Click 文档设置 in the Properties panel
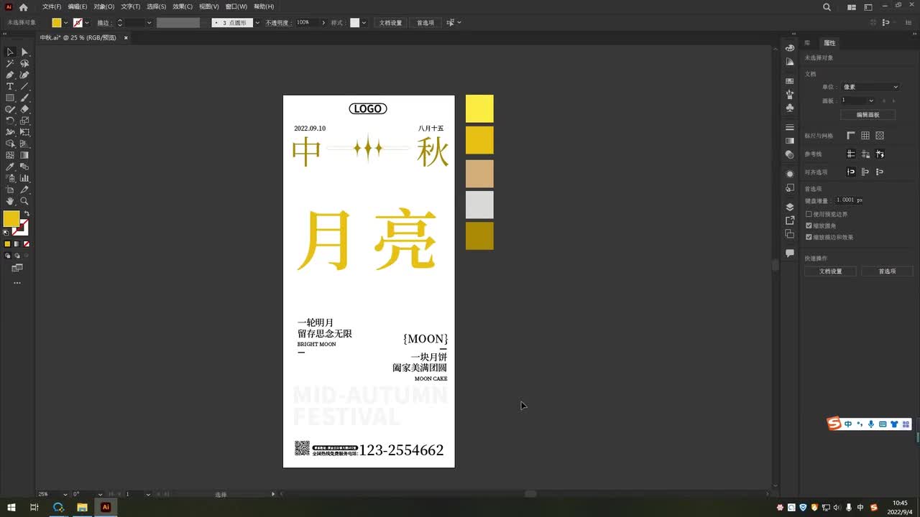Screen dimensions: 920x517 click(x=830, y=271)
